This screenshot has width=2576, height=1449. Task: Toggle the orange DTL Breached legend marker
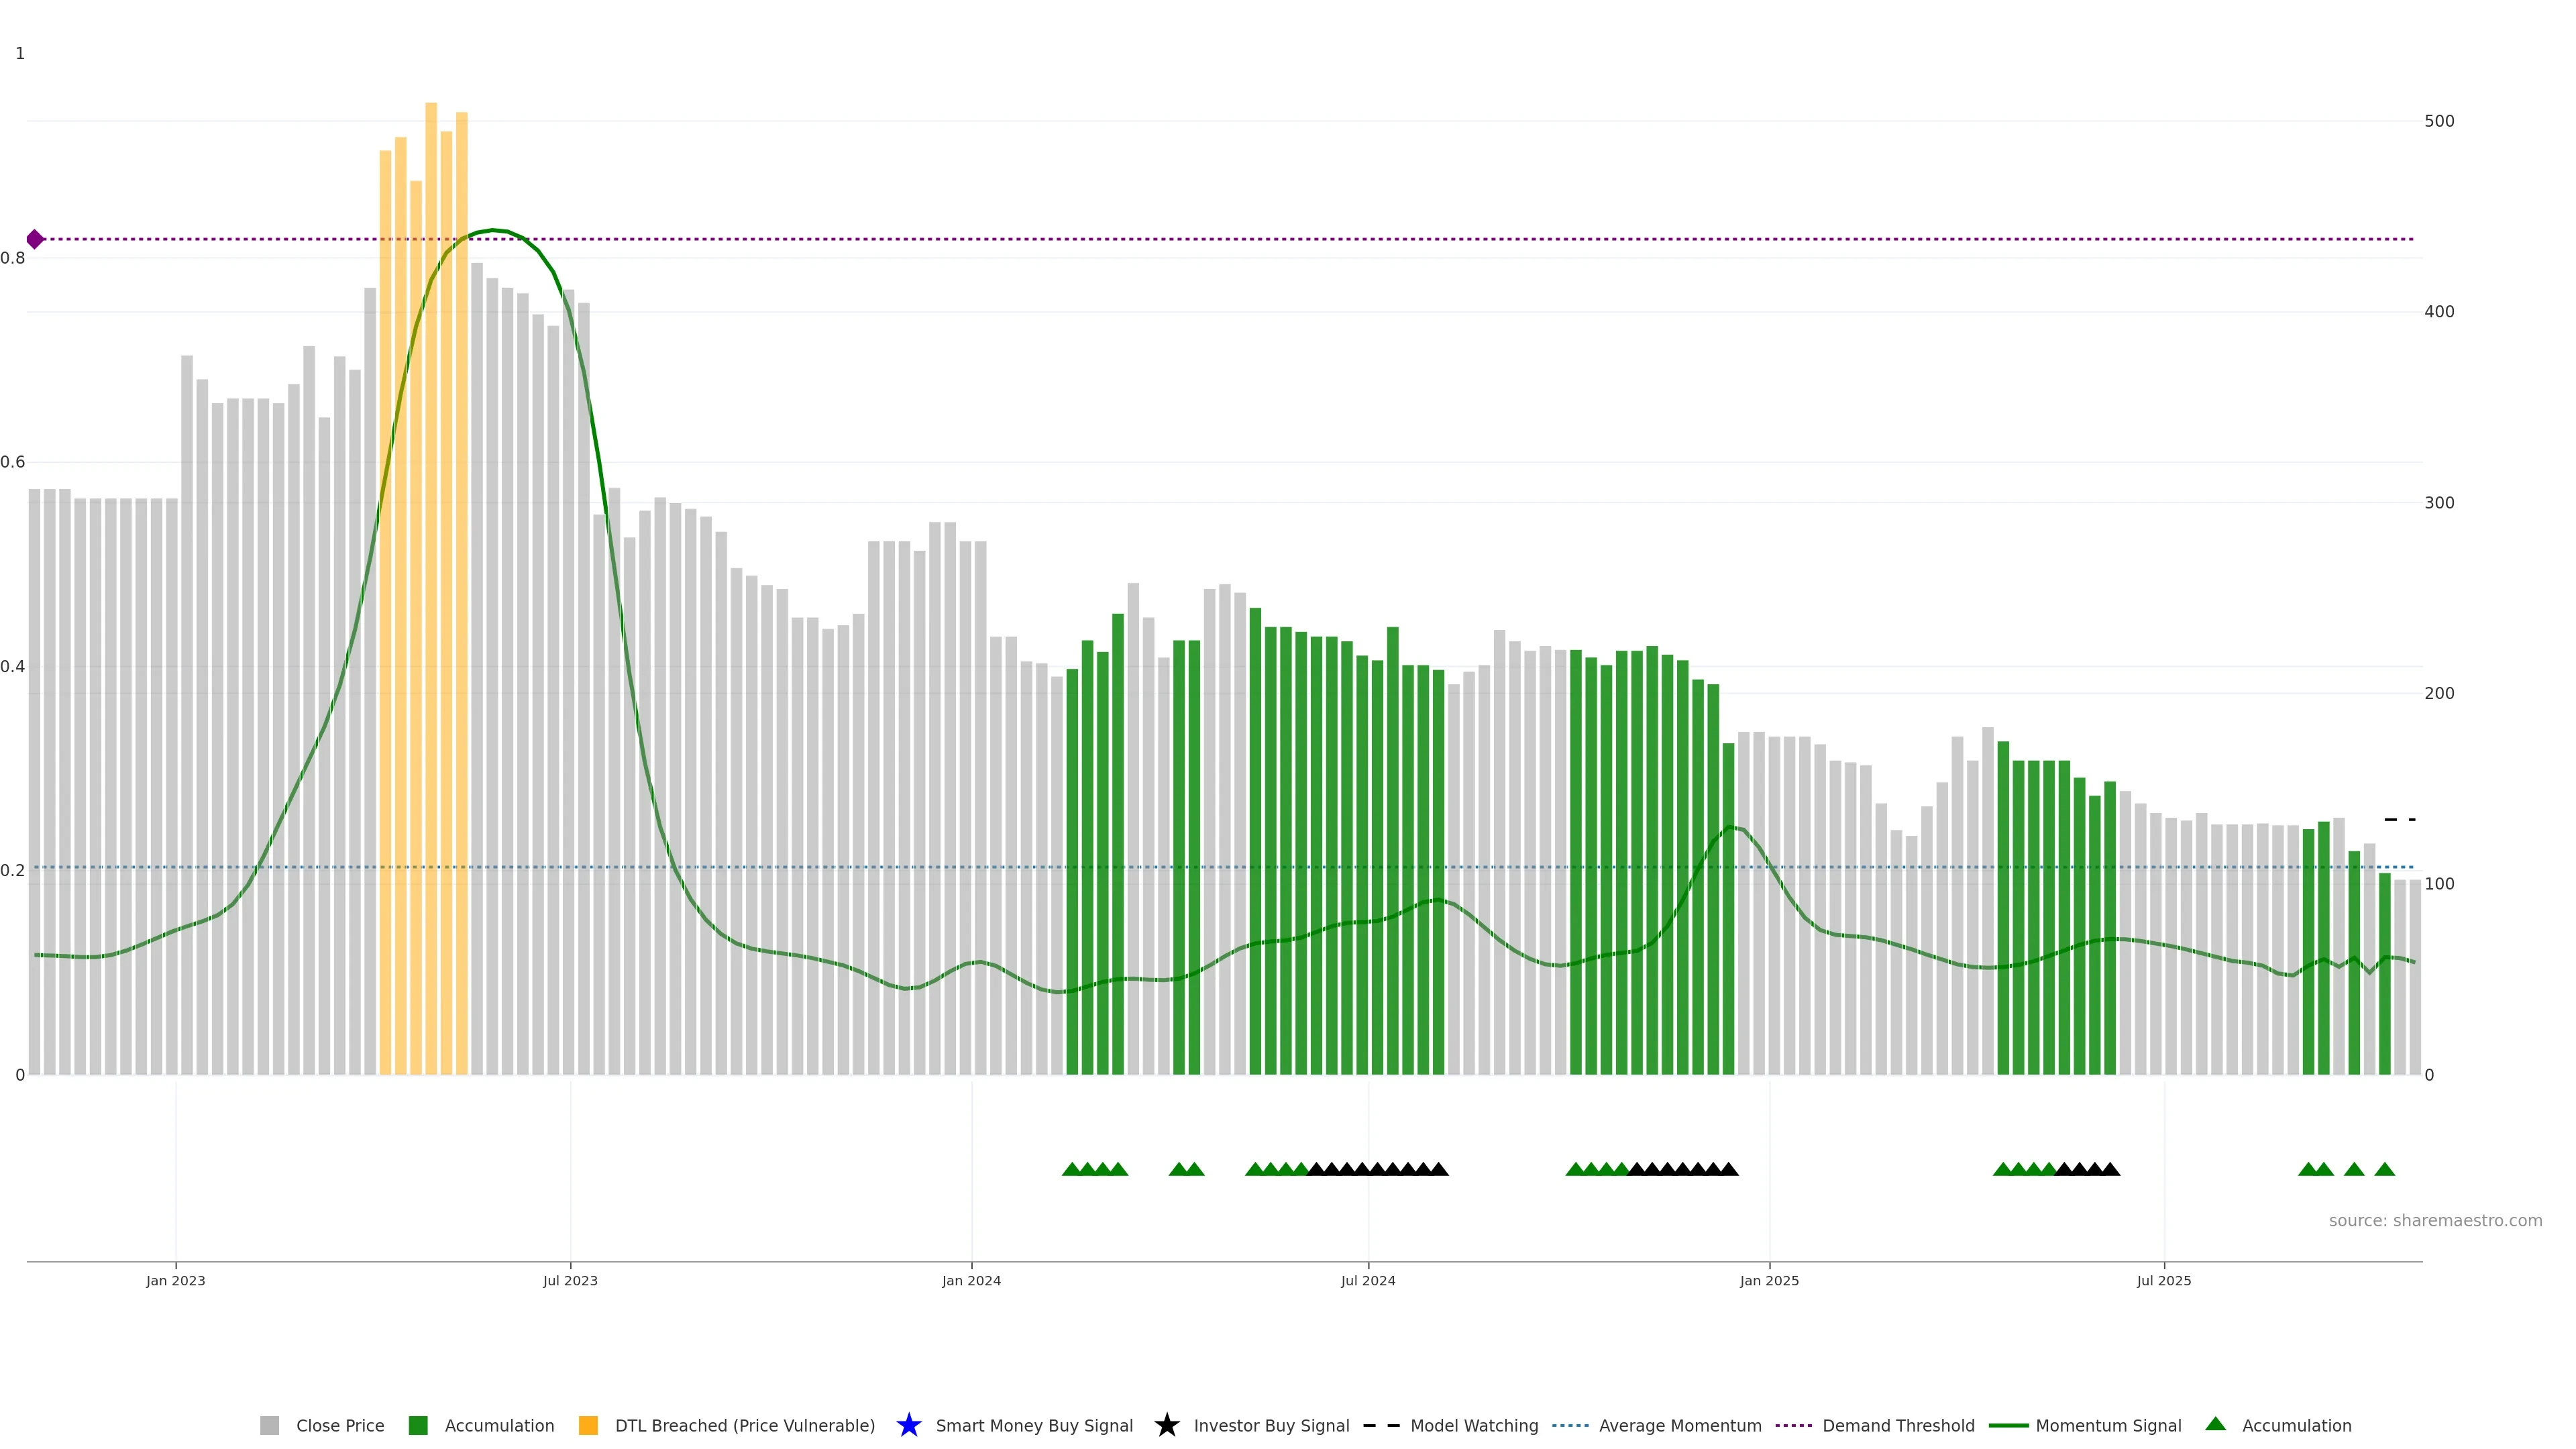click(588, 1425)
